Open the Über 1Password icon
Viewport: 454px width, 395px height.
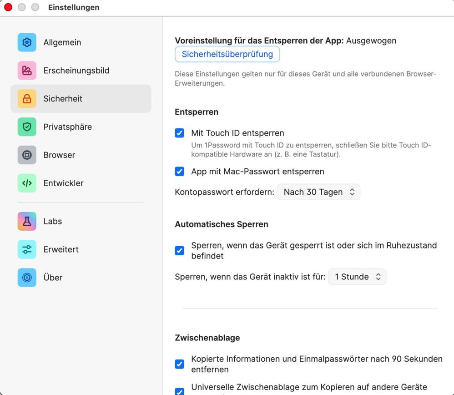(x=27, y=278)
